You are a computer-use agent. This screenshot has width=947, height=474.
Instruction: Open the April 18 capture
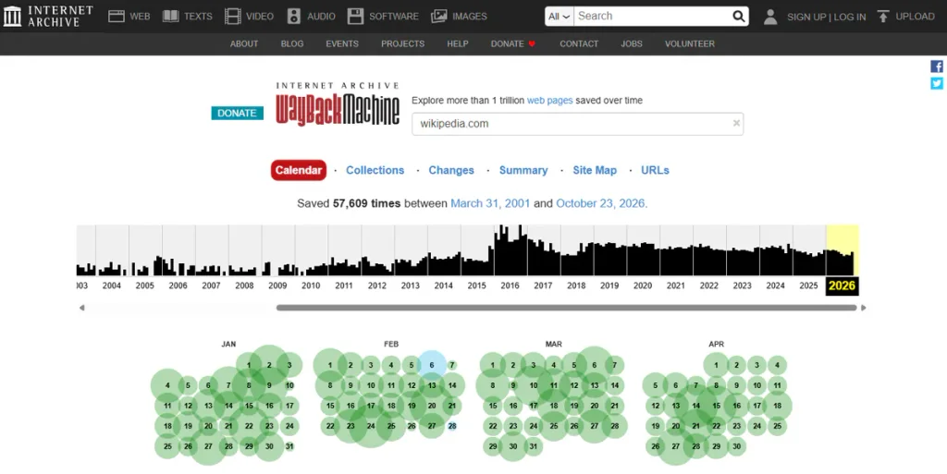coord(777,406)
